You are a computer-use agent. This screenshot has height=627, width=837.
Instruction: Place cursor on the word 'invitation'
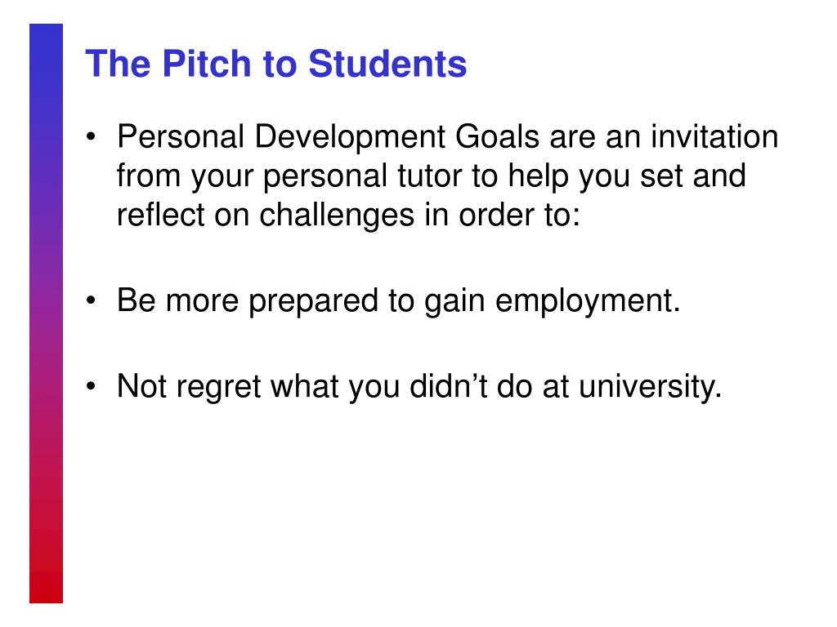[714, 136]
